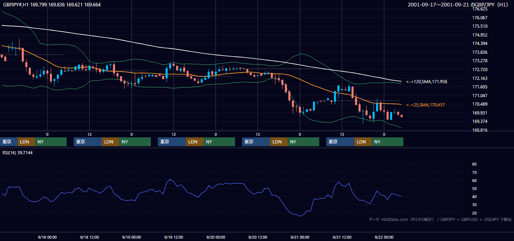Click RSI scale value 40
The width and height of the screenshot is (514, 241).
pos(474,196)
